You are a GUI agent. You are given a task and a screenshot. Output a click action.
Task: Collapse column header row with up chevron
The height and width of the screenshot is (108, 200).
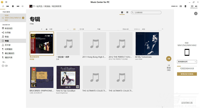[x=162, y=29]
